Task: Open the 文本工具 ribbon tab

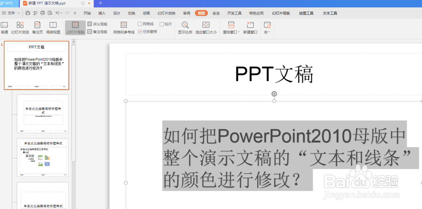Action: (x=330, y=13)
